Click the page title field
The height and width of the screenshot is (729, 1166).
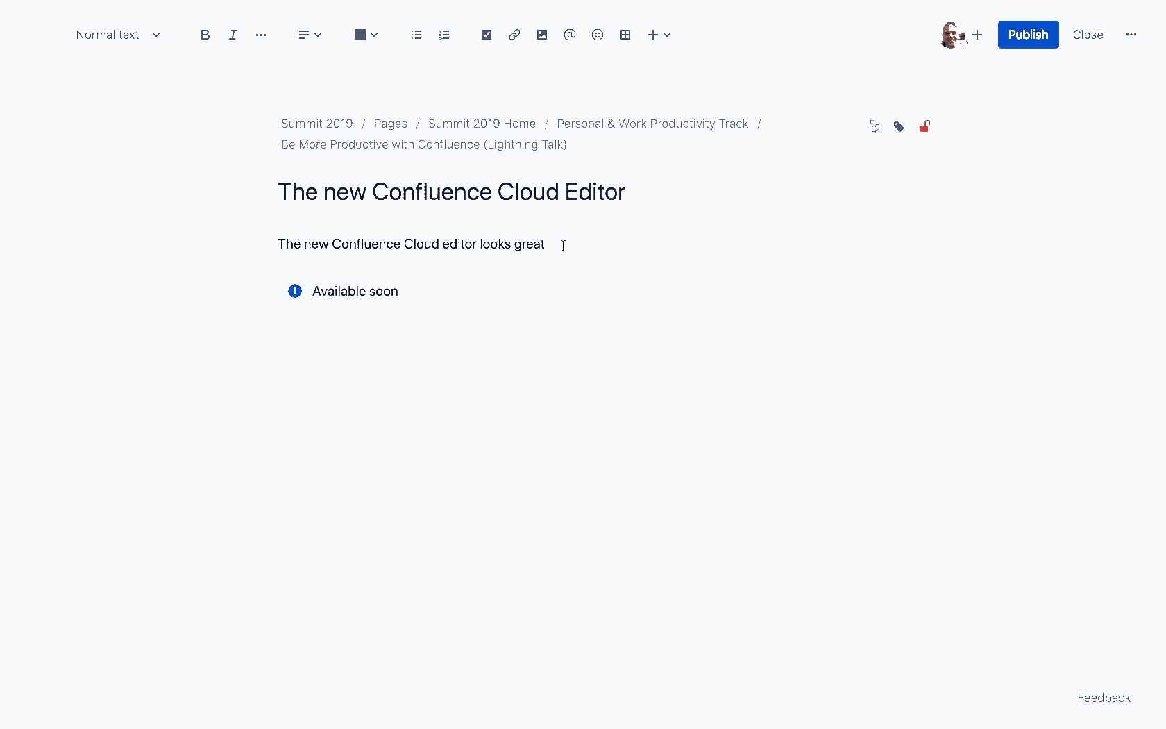coord(451,192)
